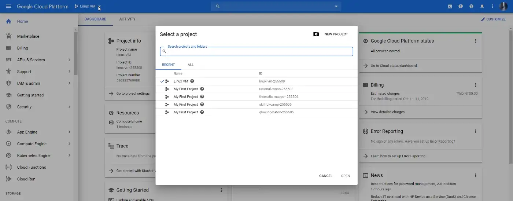Open Google Cloud Platform status card menu
Screen dimensions: 513x201
[476, 41]
